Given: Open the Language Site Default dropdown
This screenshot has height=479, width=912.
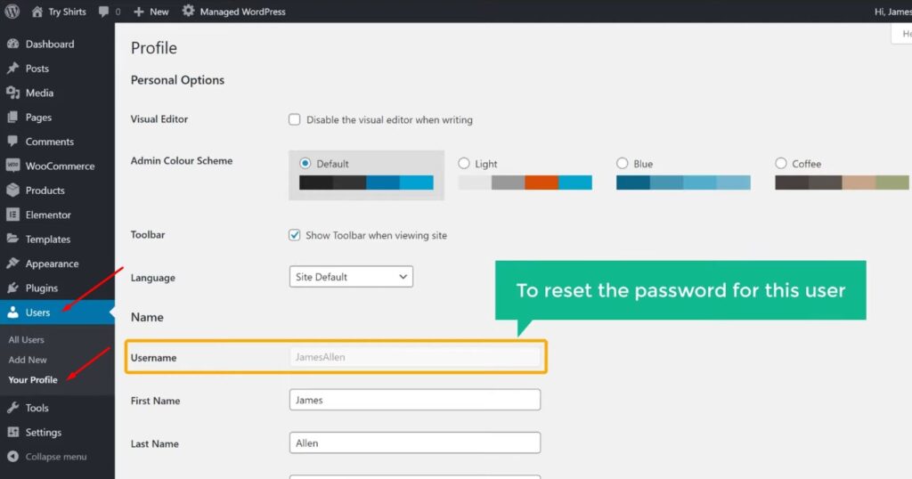Looking at the screenshot, I should point(351,277).
